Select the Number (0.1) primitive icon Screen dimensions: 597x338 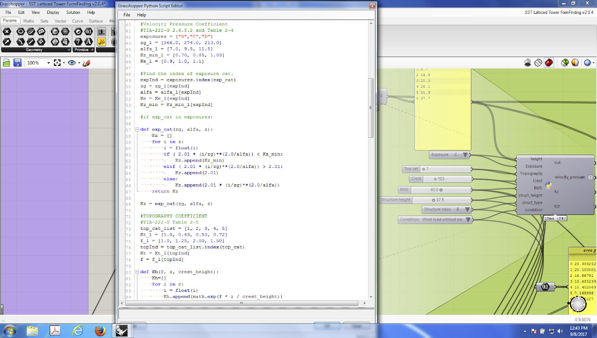89,31
